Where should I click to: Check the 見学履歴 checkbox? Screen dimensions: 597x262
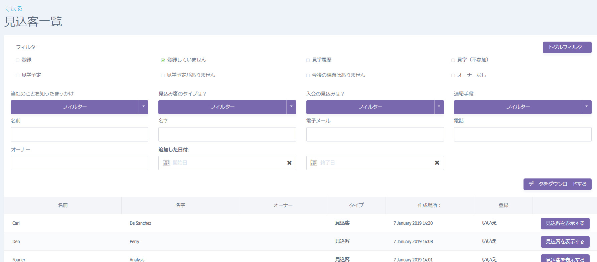(x=308, y=60)
